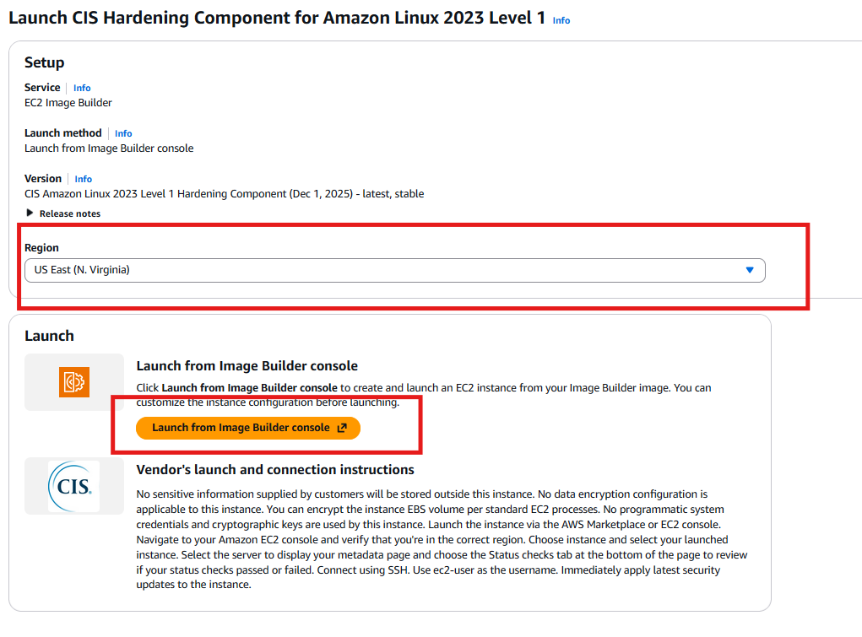Click the Vendor's launch and connection instructions heading

click(x=275, y=469)
